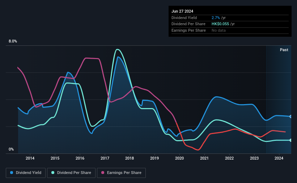Screen dimensions: 297x183
Task: Click the teal Dividend Per Share legend dot
Action: pyautogui.click(x=53, y=173)
